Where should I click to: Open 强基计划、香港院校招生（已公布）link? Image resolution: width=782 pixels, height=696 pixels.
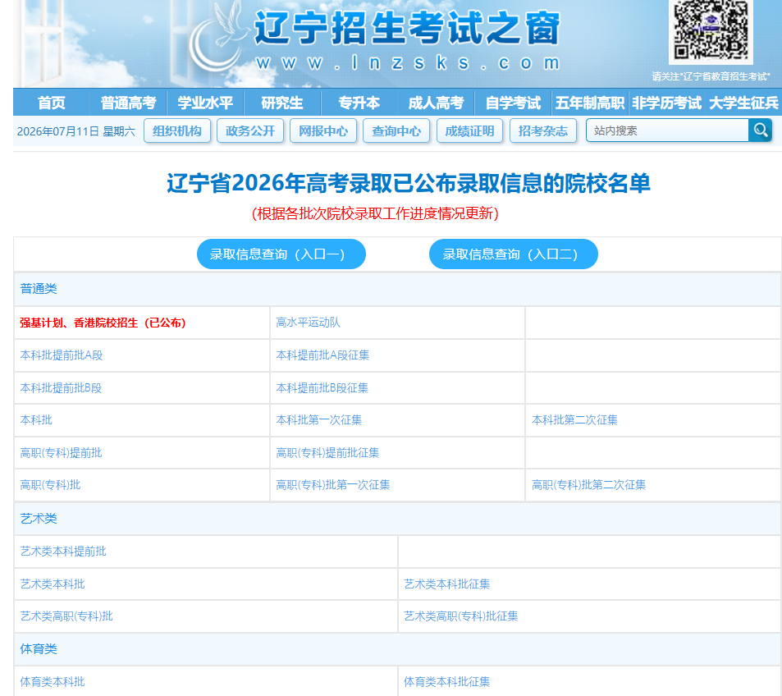tap(103, 323)
